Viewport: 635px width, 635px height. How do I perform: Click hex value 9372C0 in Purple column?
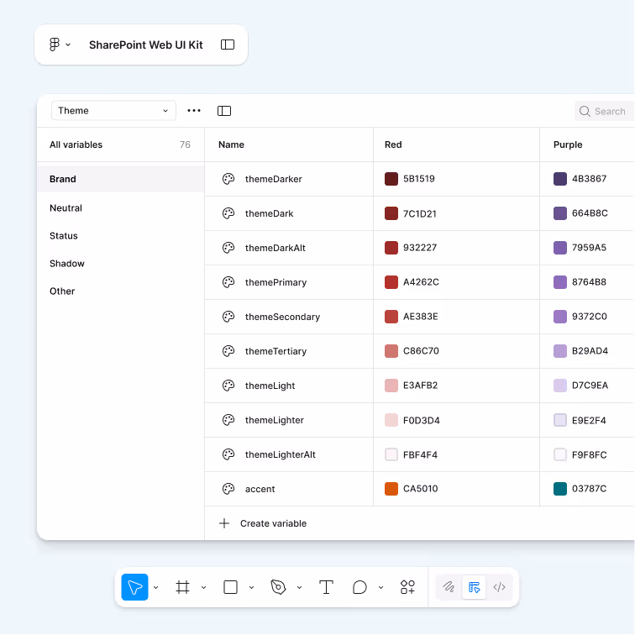click(x=590, y=317)
